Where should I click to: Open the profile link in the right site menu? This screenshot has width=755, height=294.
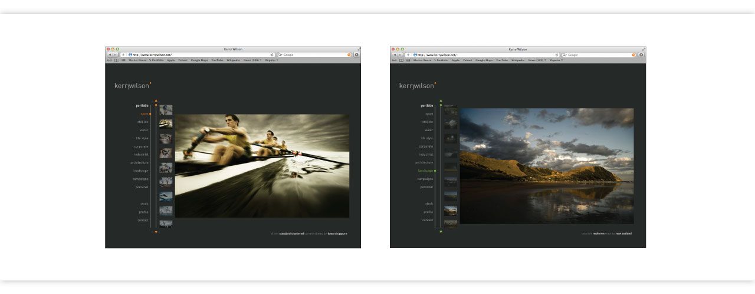pyautogui.click(x=428, y=212)
